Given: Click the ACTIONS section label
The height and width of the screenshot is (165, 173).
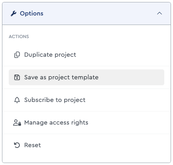Looking at the screenshot, I should pos(19,36).
